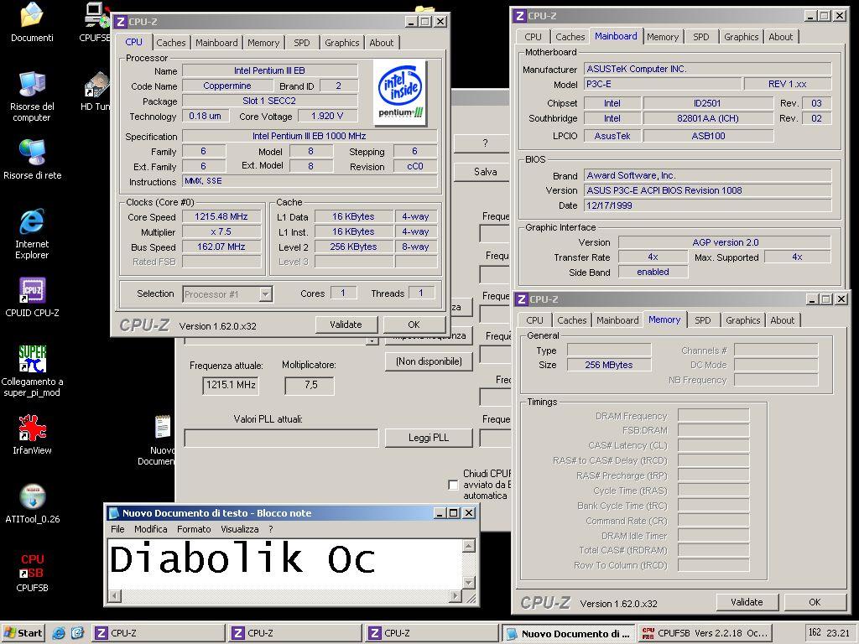Image resolution: width=859 pixels, height=644 pixels.
Task: Open Mainboard tab in the CPU window
Action: pos(217,43)
